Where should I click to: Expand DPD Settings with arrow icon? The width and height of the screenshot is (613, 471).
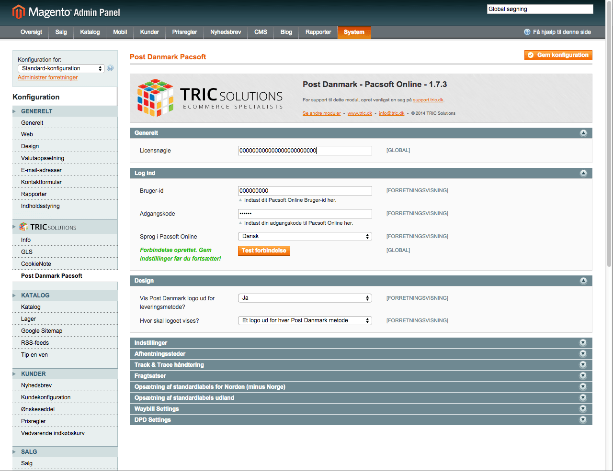coord(583,420)
